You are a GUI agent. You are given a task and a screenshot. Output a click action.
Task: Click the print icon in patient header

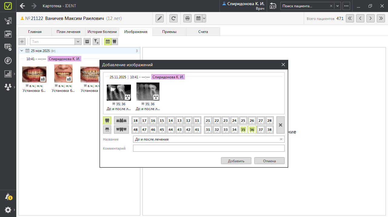coord(188,18)
